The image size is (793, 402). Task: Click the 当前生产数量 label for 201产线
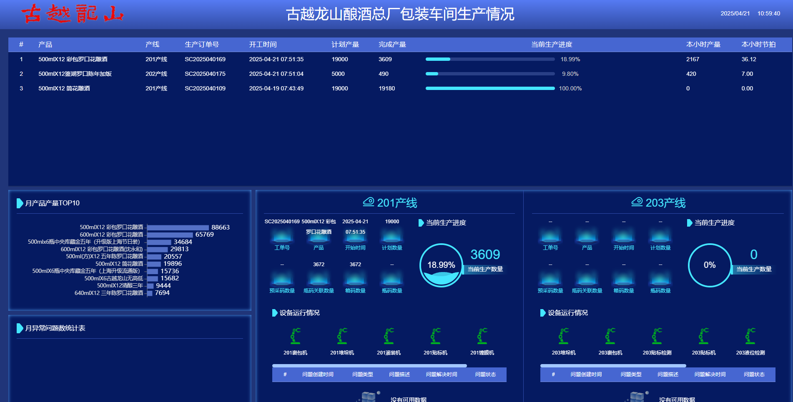point(485,269)
